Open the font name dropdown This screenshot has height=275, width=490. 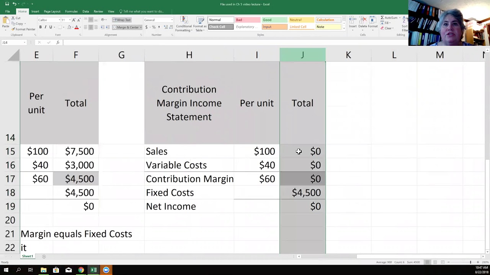point(59,20)
